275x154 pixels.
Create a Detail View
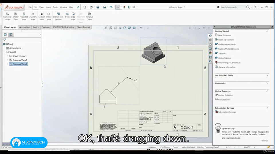pyautogui.click(x=49, y=17)
